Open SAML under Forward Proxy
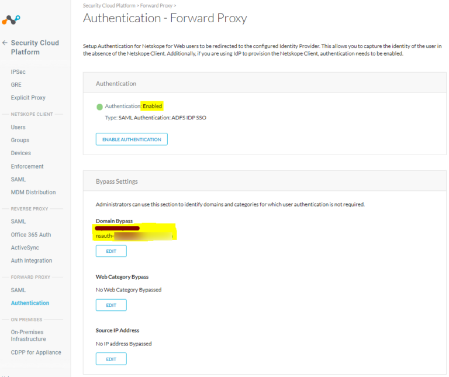This screenshot has width=449, height=377. (x=18, y=290)
